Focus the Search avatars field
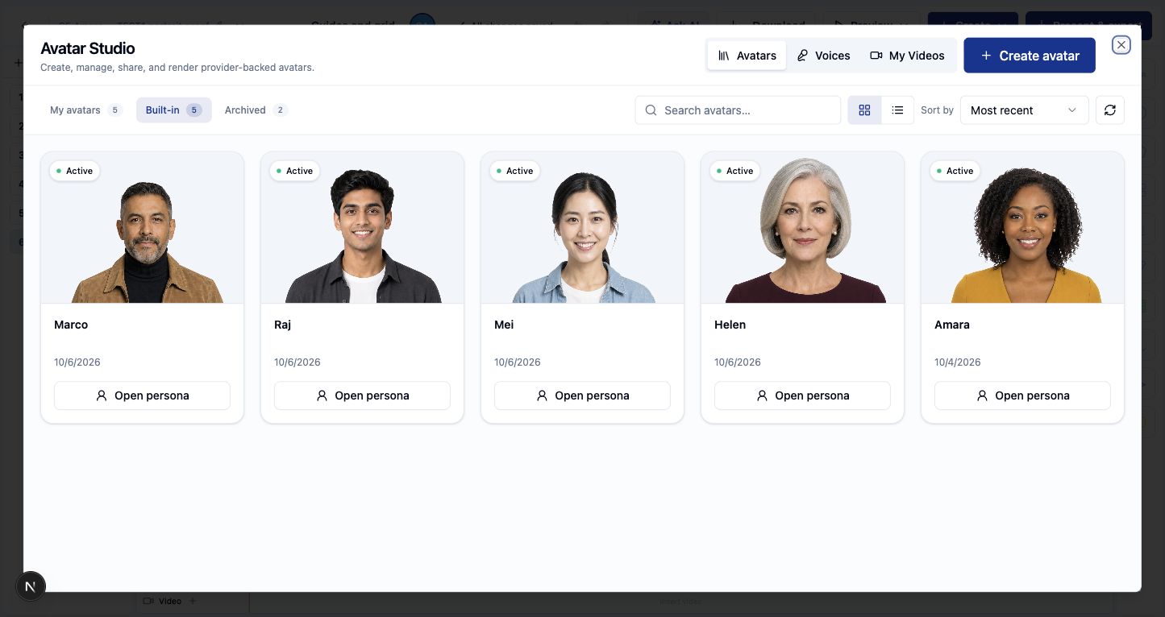 pyautogui.click(x=738, y=110)
